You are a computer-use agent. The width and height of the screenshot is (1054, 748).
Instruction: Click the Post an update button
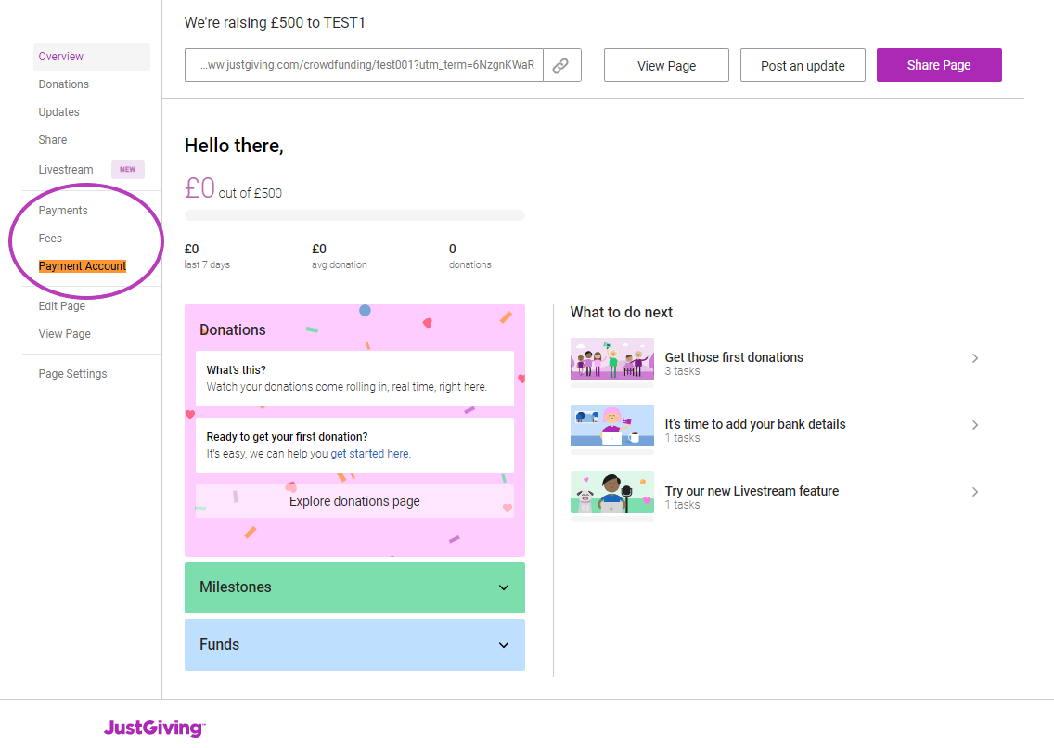pos(803,65)
